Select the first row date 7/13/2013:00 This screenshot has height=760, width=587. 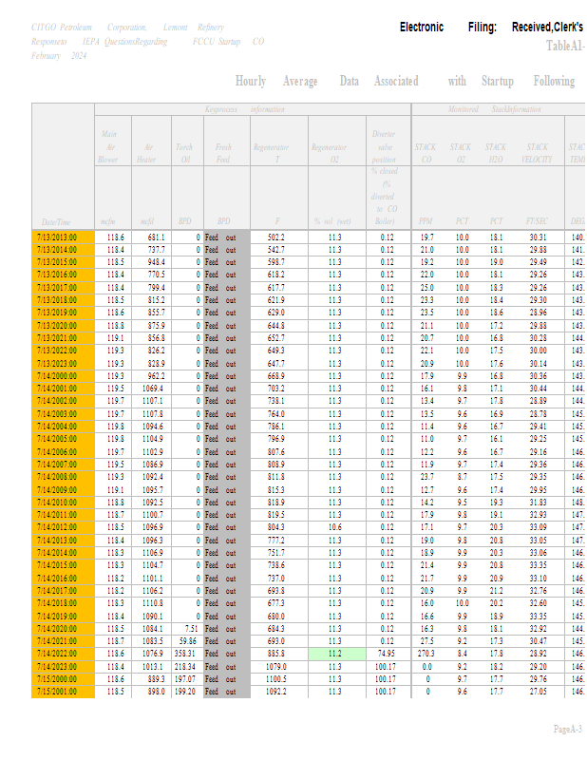pos(64,237)
